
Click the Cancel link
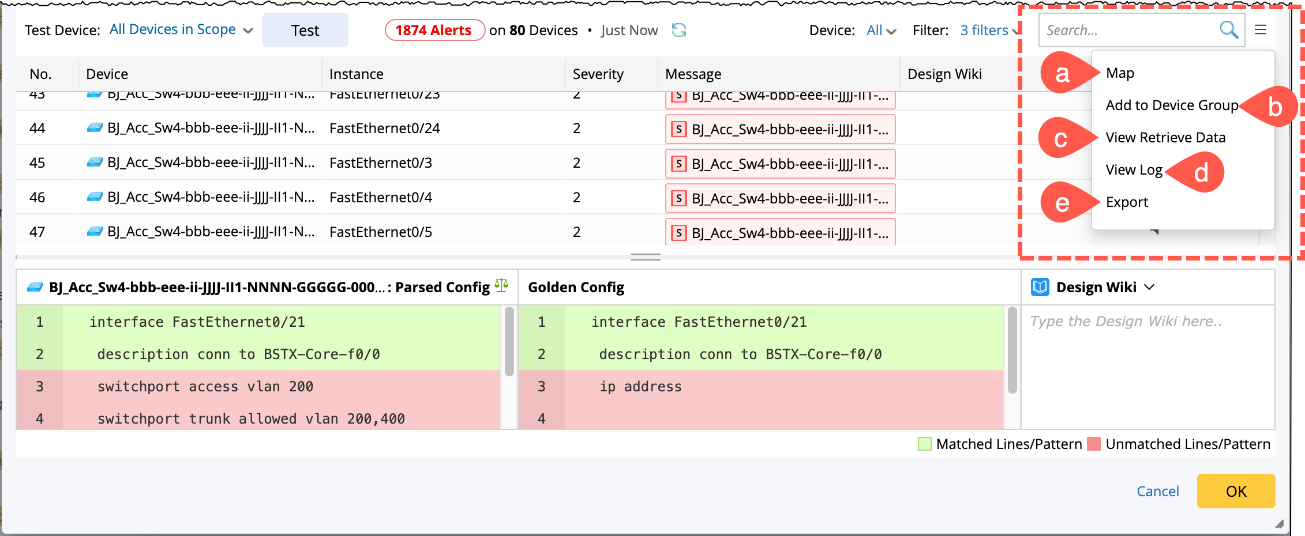point(1157,491)
